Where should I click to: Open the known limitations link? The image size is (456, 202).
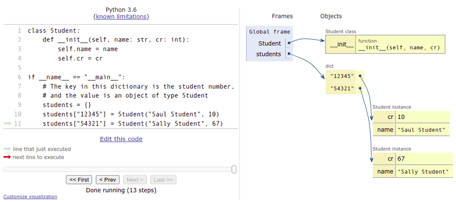click(121, 16)
